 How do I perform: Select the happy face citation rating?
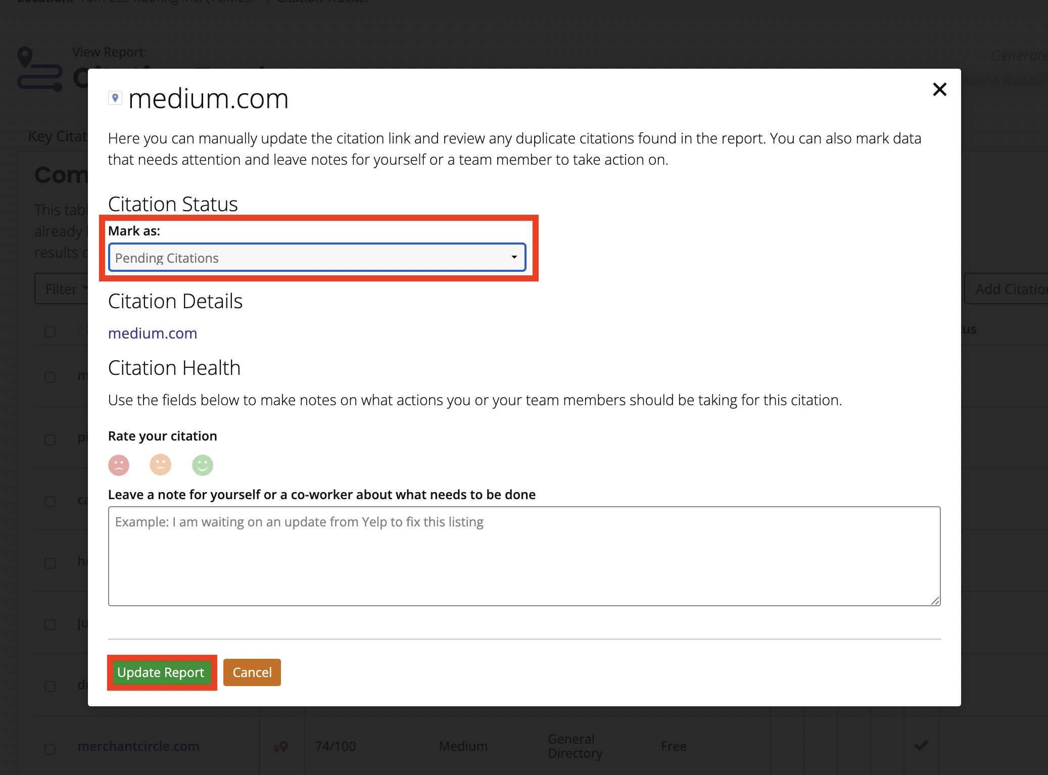(x=202, y=465)
